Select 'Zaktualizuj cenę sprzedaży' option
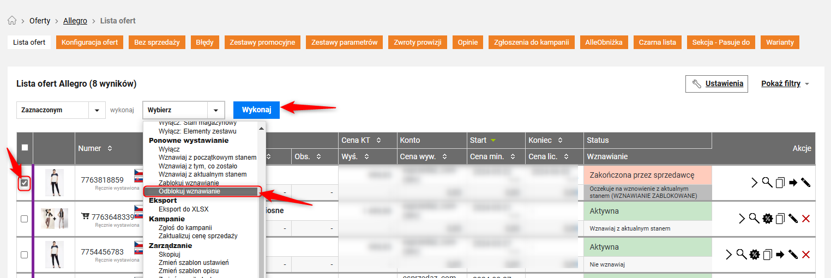831x278 pixels. coord(198,236)
